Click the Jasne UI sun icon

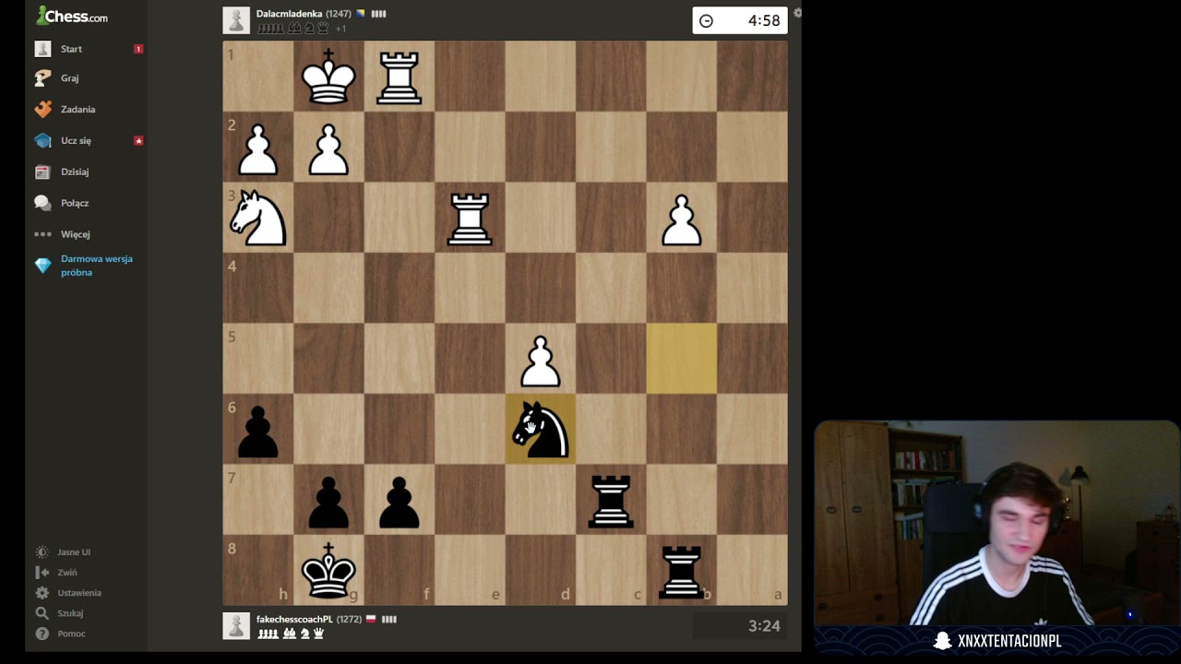click(42, 552)
